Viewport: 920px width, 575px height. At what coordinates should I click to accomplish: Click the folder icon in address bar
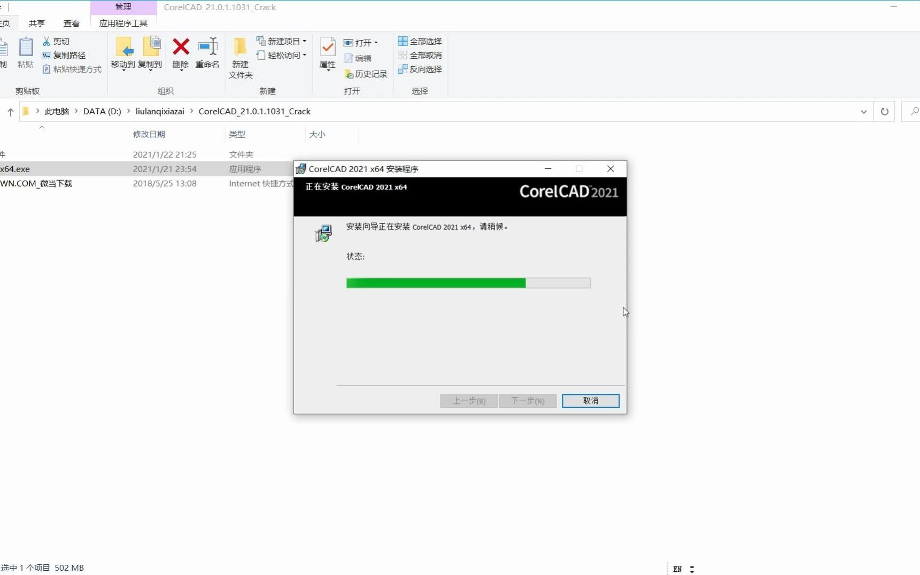25,111
